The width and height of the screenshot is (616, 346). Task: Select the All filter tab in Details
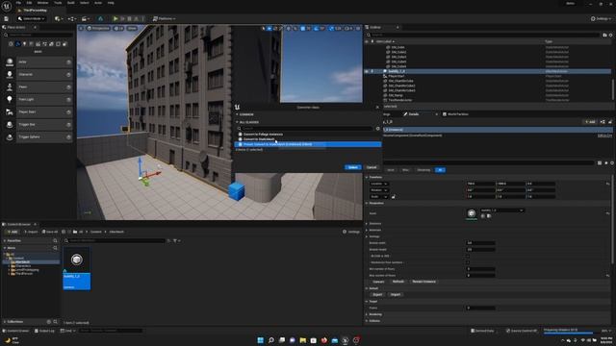[x=440, y=170]
